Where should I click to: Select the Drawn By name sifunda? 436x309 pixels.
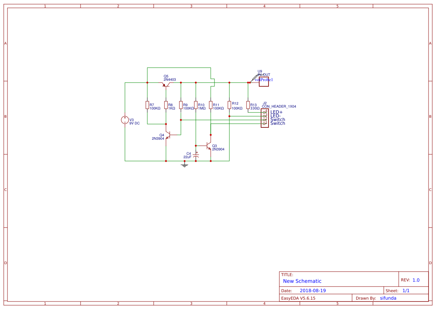(388, 298)
